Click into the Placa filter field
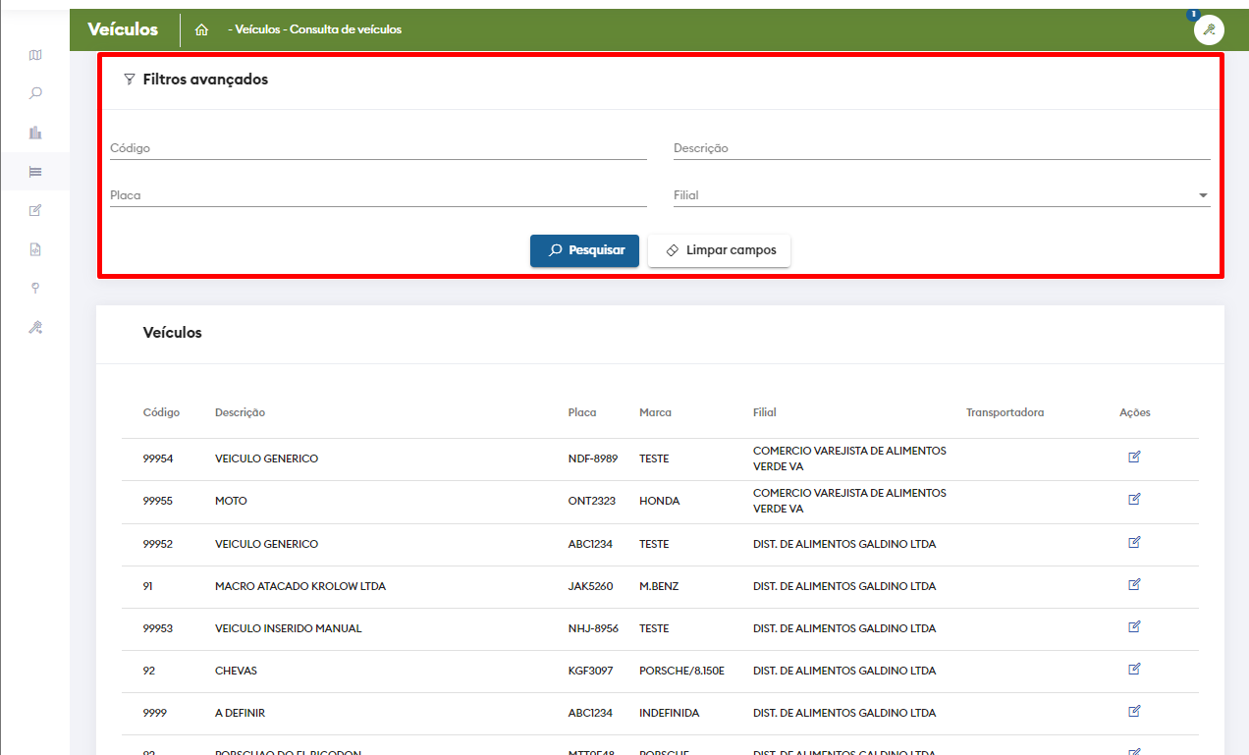1249x755 pixels. (x=377, y=195)
